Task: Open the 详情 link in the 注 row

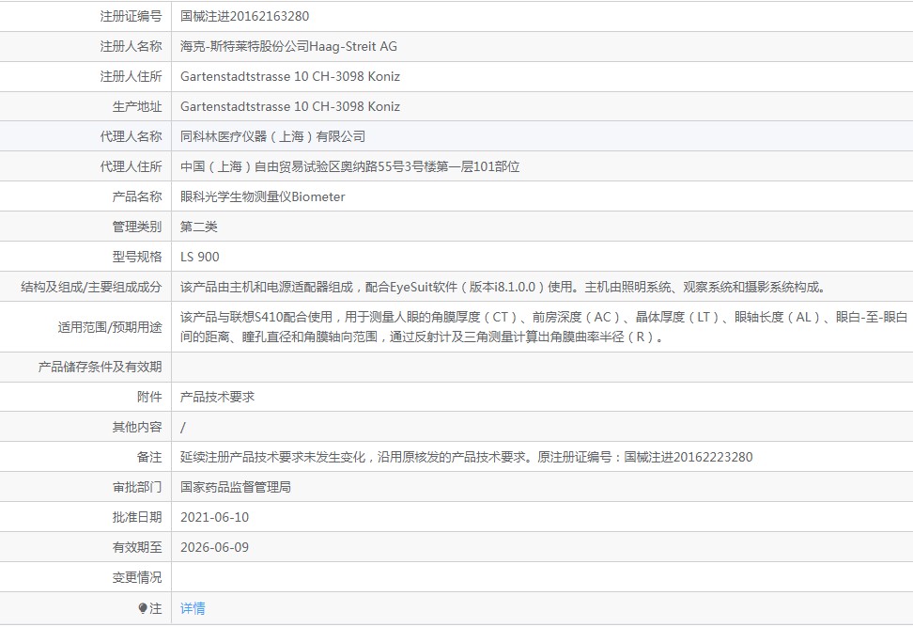Action: click(193, 608)
